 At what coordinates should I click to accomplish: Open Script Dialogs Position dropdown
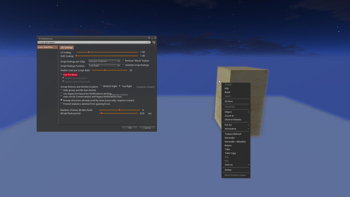(104, 66)
